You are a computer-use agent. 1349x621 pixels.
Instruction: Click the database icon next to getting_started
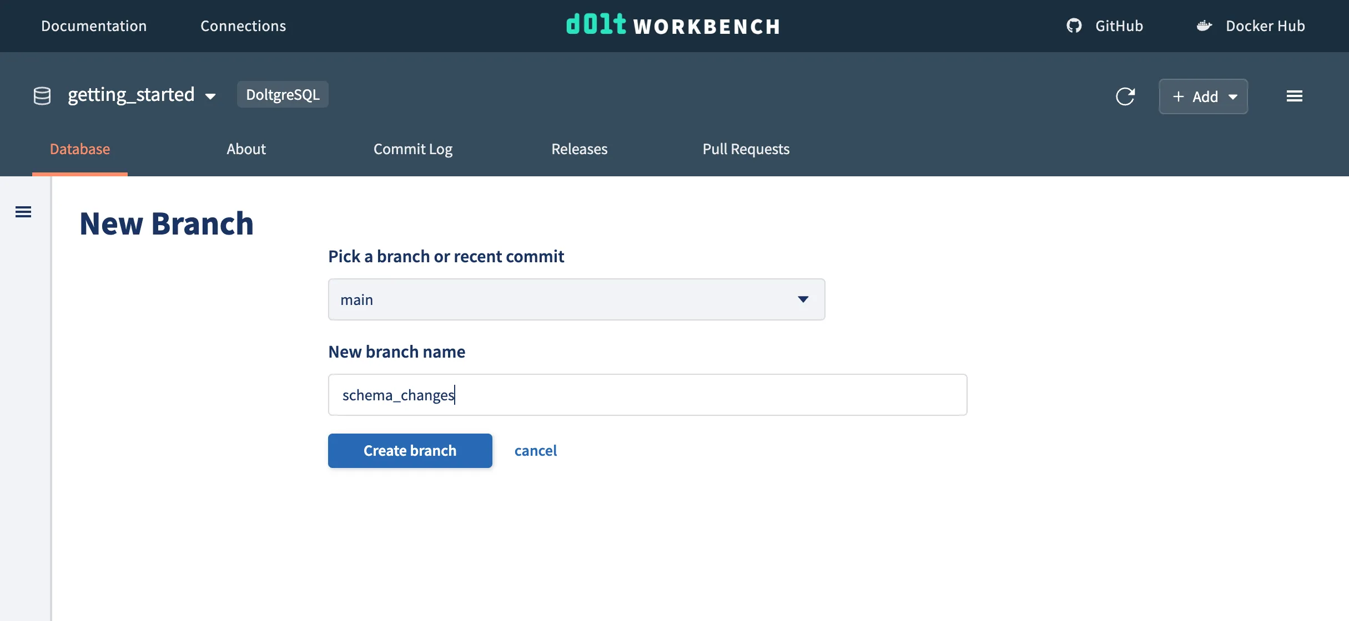tap(42, 95)
